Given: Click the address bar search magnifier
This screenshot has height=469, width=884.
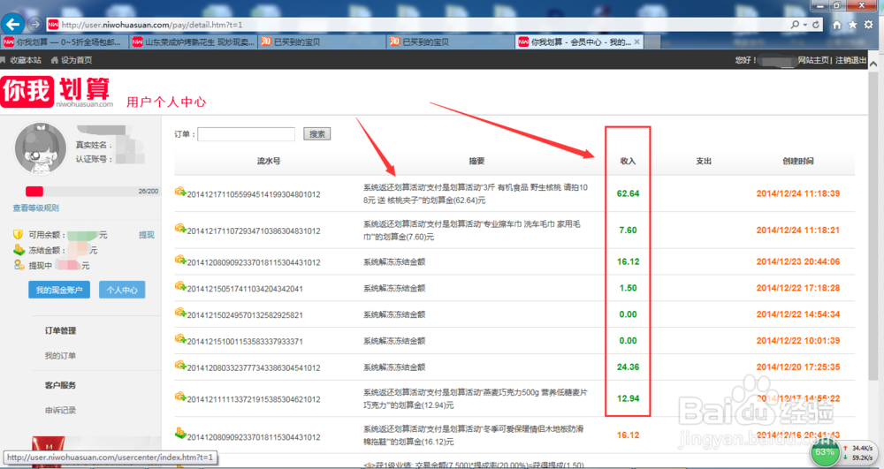Looking at the screenshot, I should (795, 25).
